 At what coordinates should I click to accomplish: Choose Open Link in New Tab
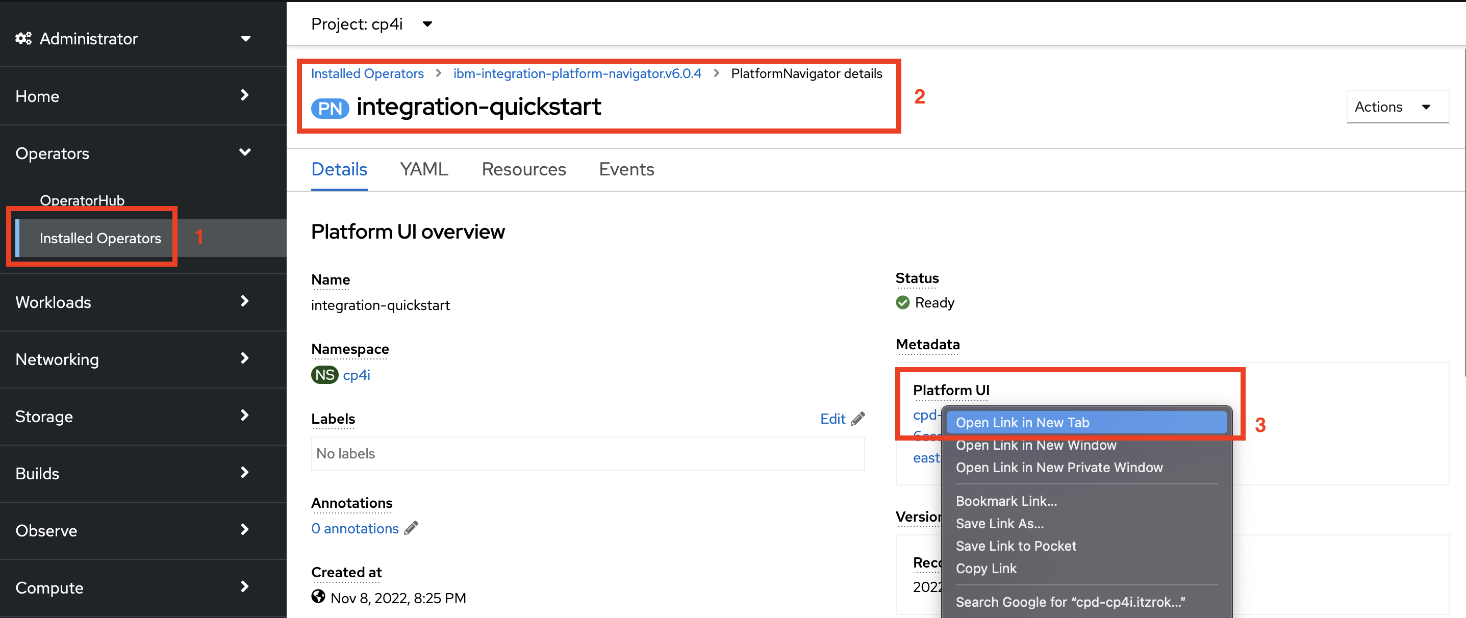(x=1022, y=422)
